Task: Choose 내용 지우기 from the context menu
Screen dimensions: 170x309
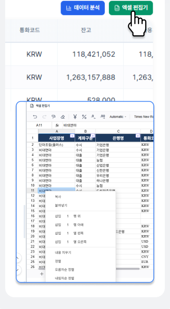Action: [80, 253]
